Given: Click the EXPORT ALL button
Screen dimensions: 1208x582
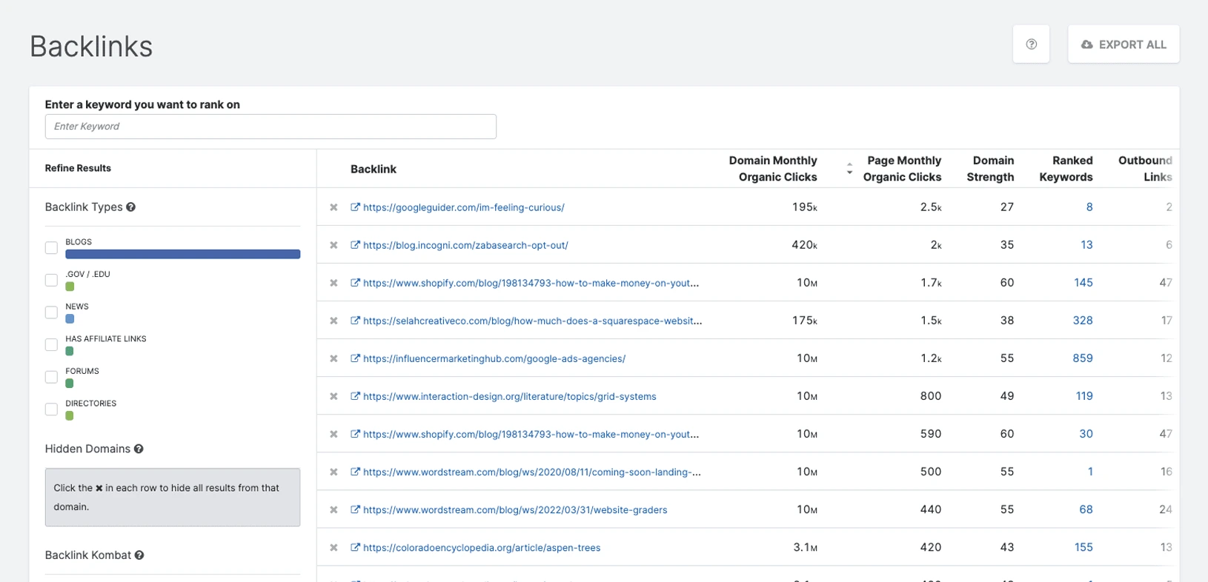Looking at the screenshot, I should 1124,44.
